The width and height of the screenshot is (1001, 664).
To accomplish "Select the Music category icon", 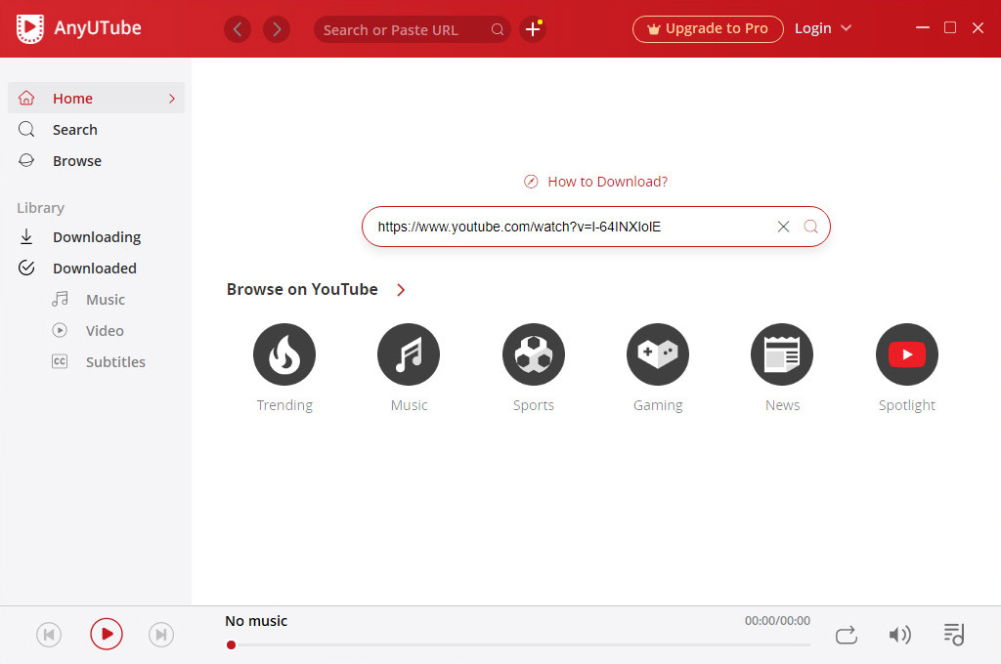I will click(409, 354).
